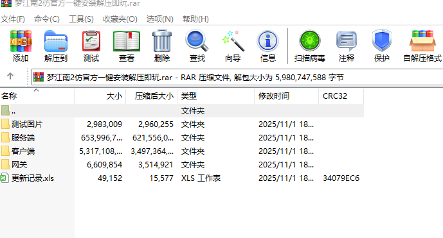Click the Extract To (解压到) icon
443x238 pixels.
[x=56, y=41]
